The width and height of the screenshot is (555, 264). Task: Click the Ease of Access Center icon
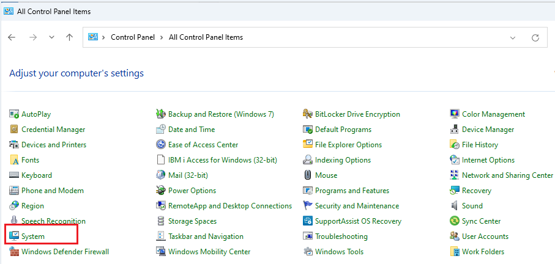click(161, 145)
